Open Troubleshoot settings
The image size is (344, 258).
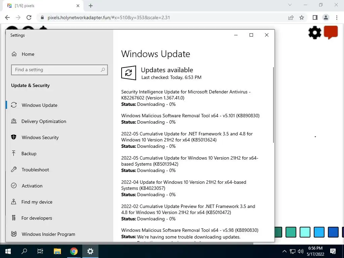click(x=35, y=170)
